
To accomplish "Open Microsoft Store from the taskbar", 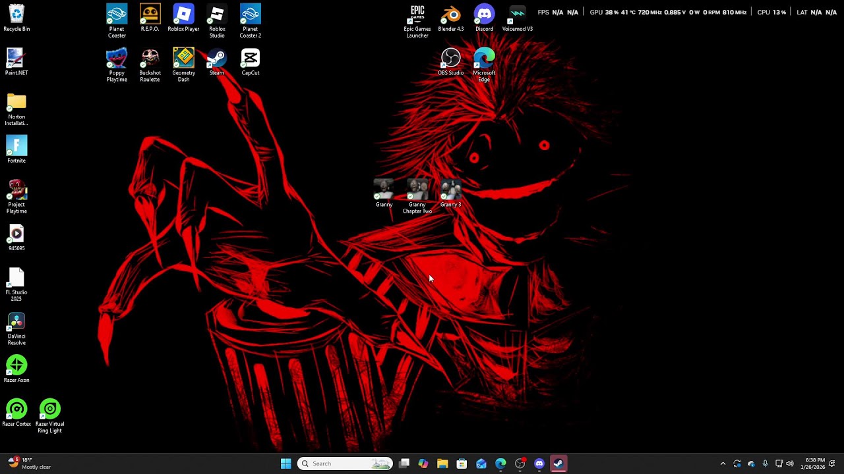I will tap(462, 463).
